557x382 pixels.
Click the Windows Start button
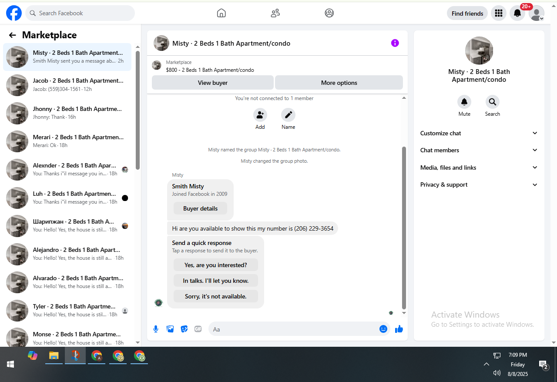[10, 364]
